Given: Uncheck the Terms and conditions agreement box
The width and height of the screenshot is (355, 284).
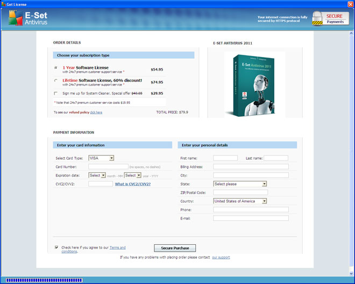Looking at the screenshot, I should pos(56,247).
